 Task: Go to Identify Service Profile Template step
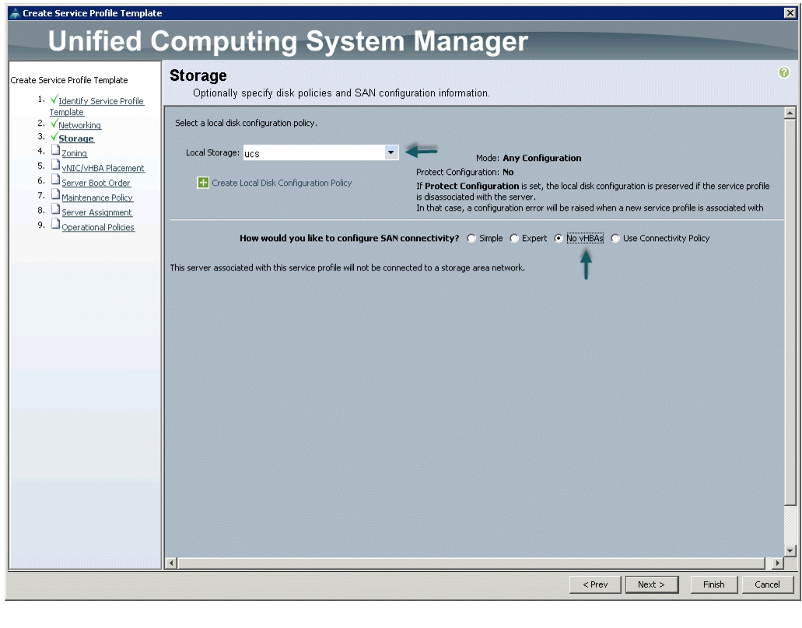96,106
